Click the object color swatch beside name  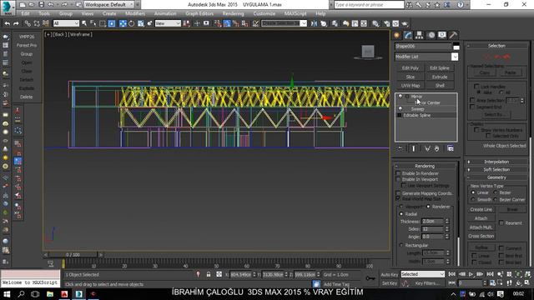[456, 47]
